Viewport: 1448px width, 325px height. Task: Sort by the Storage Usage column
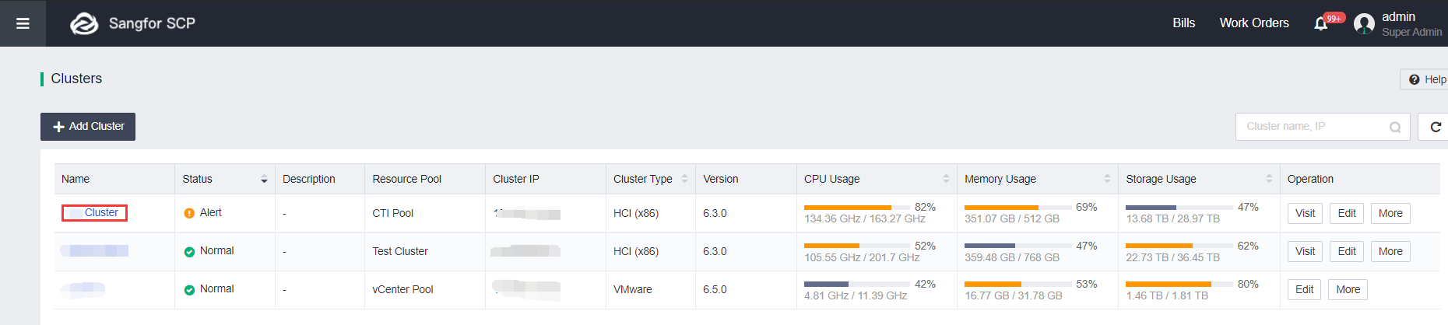[1269, 179]
